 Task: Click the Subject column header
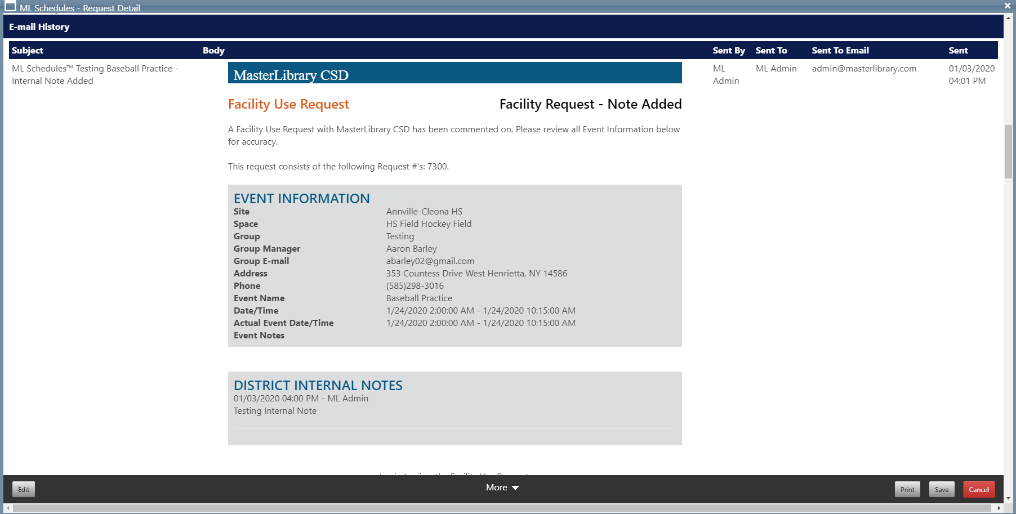[x=28, y=50]
